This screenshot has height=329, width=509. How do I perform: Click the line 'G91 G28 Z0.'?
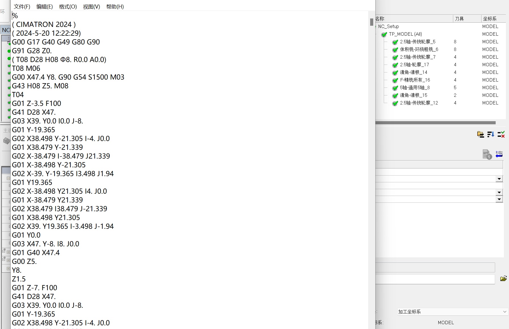click(32, 51)
